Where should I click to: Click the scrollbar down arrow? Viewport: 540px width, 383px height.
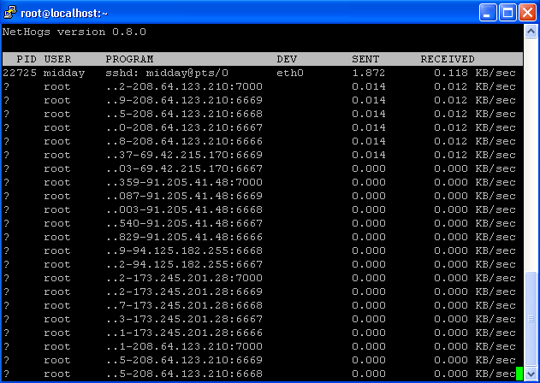[x=531, y=373]
